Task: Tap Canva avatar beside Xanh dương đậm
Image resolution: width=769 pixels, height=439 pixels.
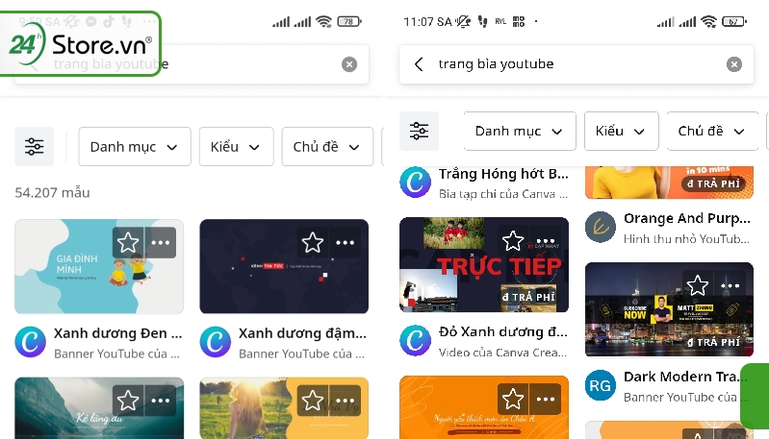Action: [x=216, y=342]
